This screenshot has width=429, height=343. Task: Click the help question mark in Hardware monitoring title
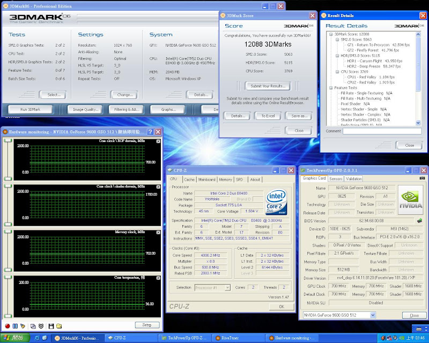(150, 132)
